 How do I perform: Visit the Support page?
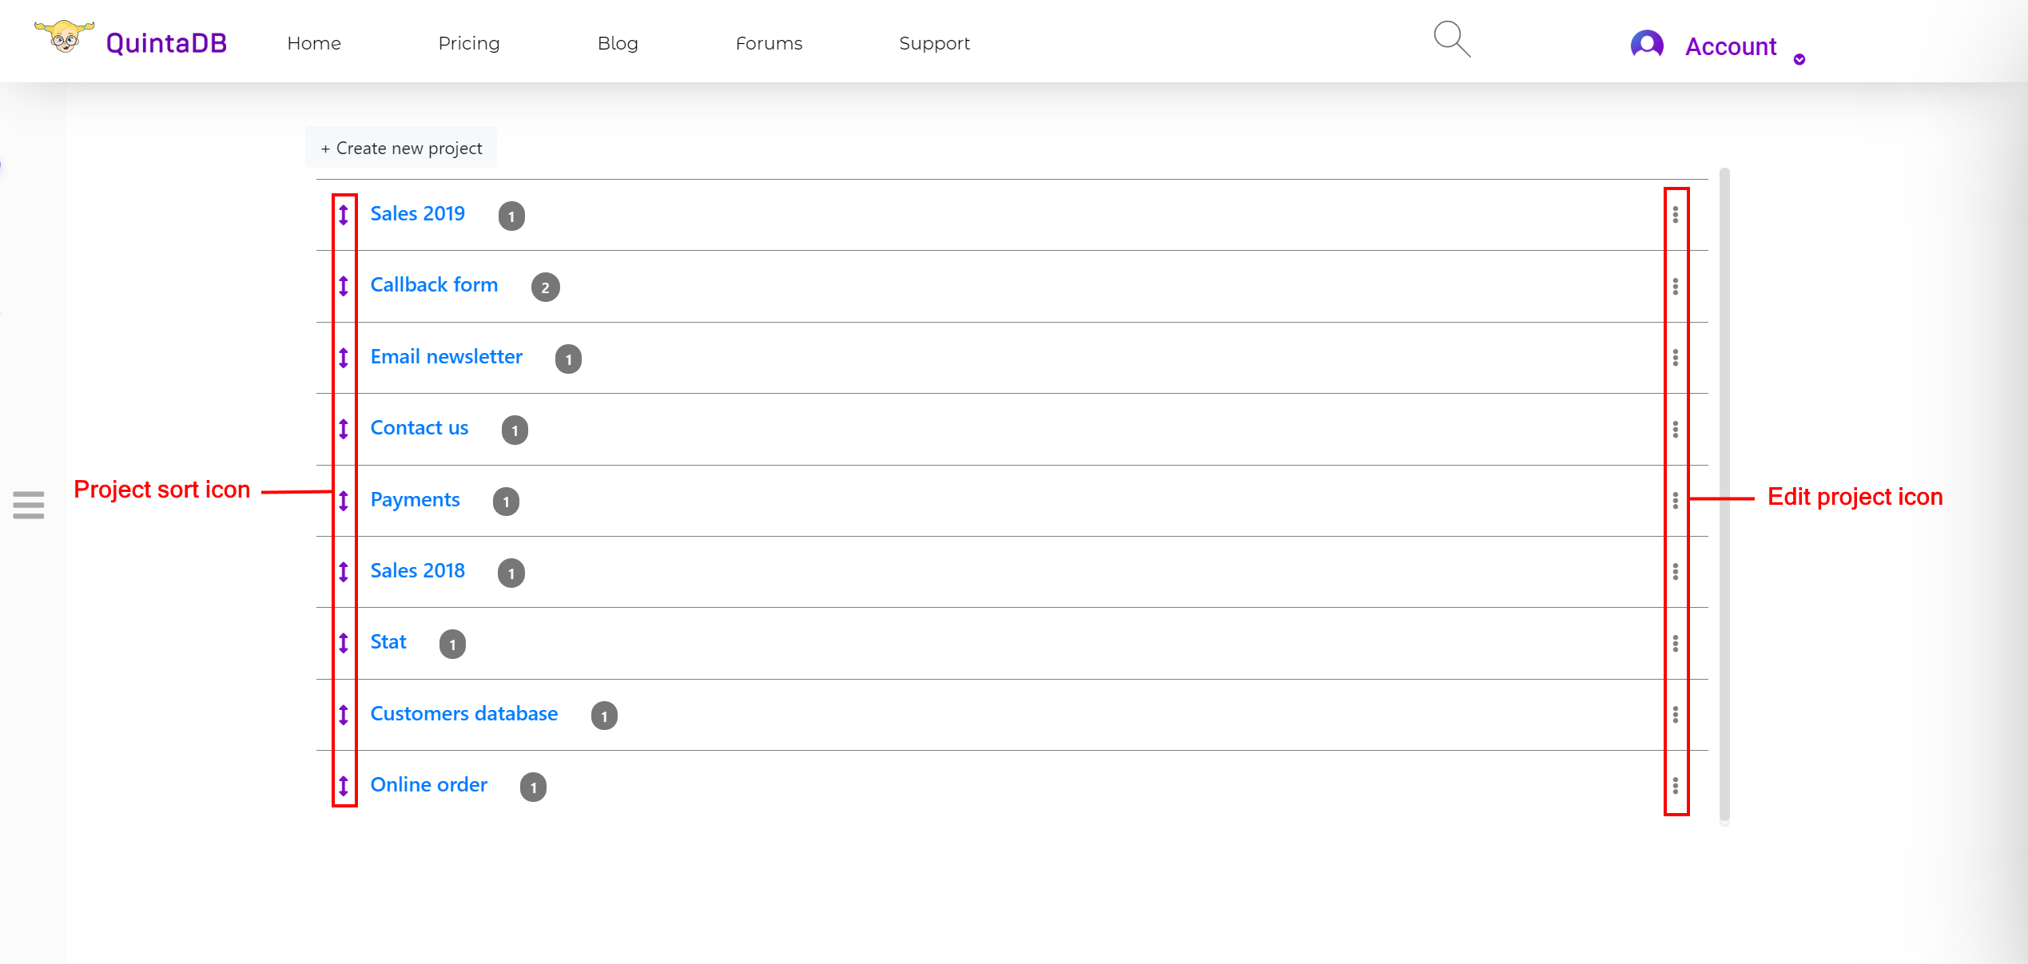click(x=934, y=43)
